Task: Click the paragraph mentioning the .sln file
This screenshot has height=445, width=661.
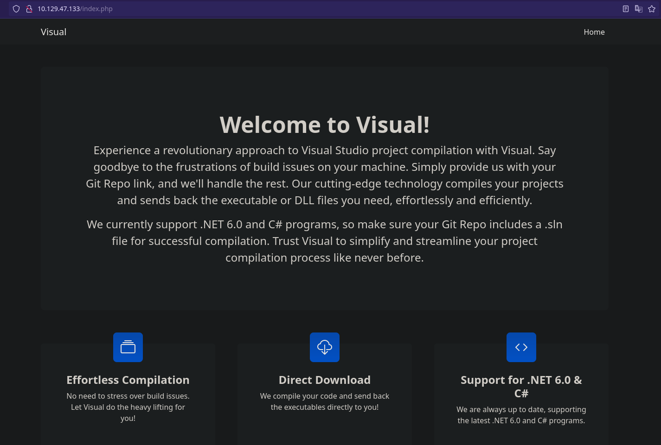Action: click(325, 240)
